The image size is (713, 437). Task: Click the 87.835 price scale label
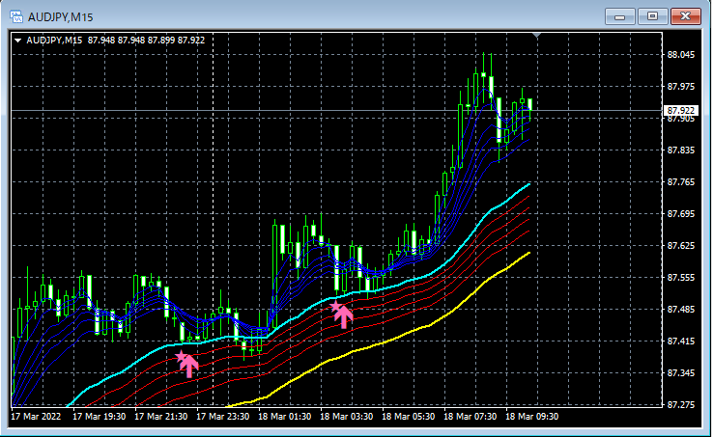coord(681,150)
